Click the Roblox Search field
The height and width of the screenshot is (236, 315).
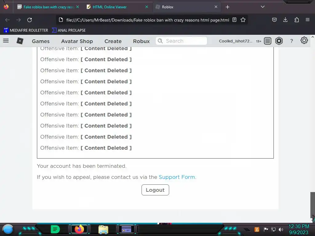pyautogui.click(x=181, y=41)
